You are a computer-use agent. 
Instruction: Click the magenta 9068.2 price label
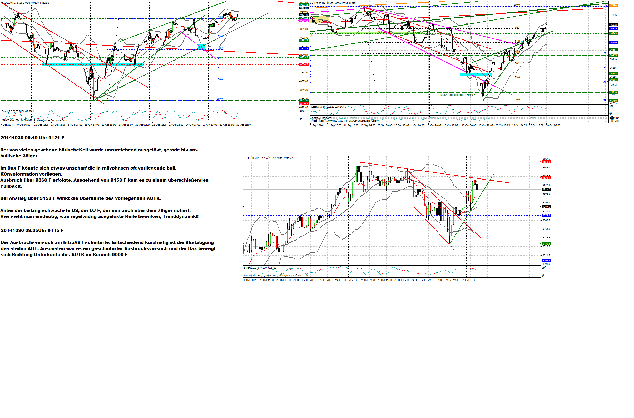tap(304, 21)
